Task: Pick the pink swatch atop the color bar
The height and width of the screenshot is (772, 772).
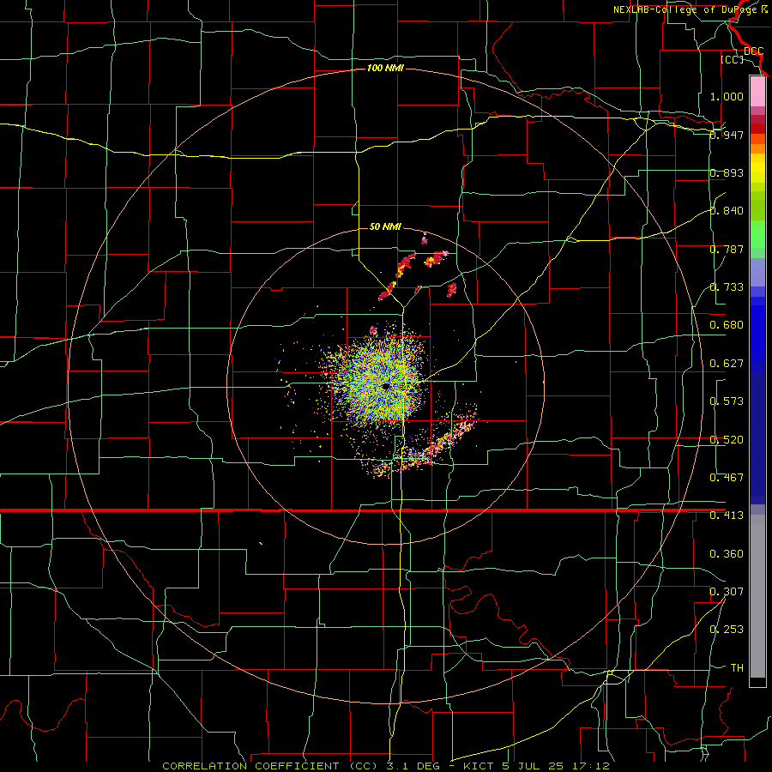Action: coord(757,92)
